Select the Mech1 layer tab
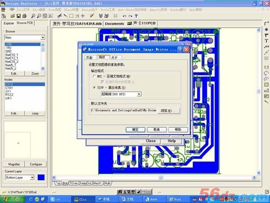This screenshot has width=270, height=203. click(x=97, y=184)
